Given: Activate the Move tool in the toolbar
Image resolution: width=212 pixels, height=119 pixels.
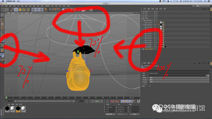Looking at the screenshot, I should click(x=16, y=10).
